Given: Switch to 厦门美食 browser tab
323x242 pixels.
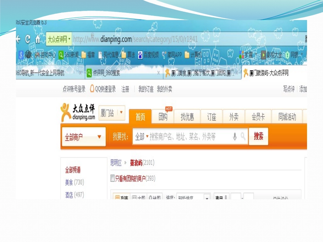Looking at the screenshot, I should pyautogui.click(x=202, y=73).
